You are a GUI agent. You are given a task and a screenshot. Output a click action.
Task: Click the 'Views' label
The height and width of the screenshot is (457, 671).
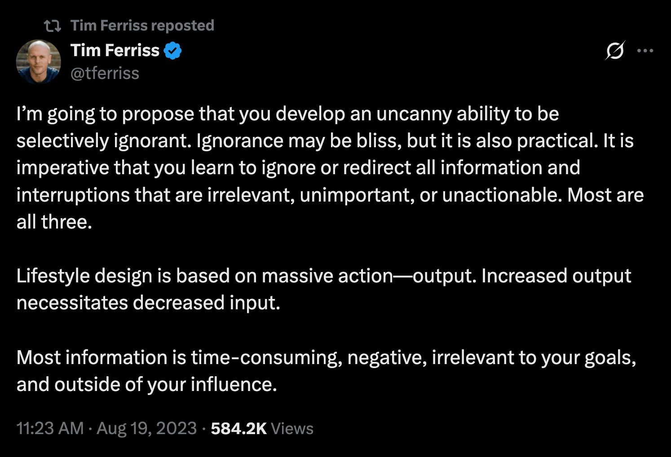[x=292, y=429]
